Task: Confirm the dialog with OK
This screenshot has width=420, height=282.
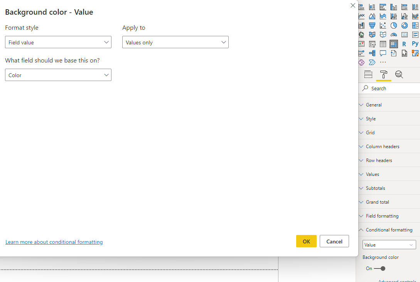Action: pyautogui.click(x=306, y=241)
